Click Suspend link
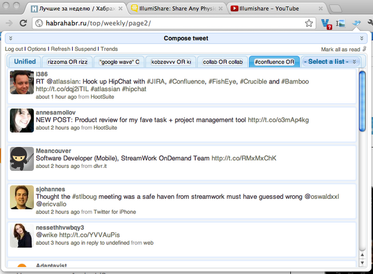Image resolution: width=373 pixels, height=274 pixels. click(x=86, y=49)
